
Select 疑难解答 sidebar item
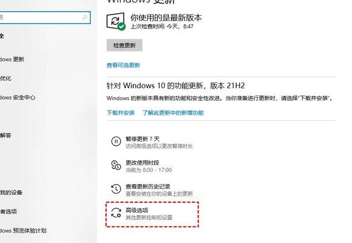point(5,135)
